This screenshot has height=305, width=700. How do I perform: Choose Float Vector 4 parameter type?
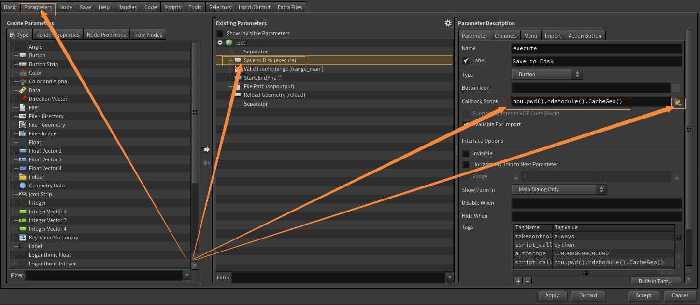[45, 168]
